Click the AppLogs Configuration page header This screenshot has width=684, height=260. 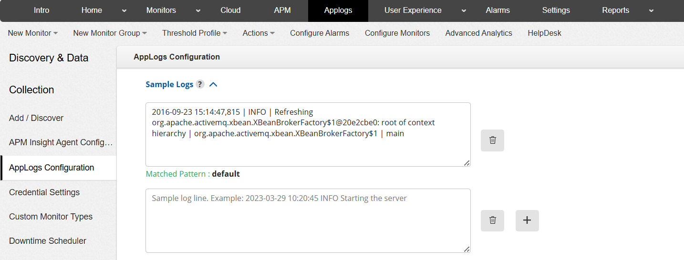point(176,57)
